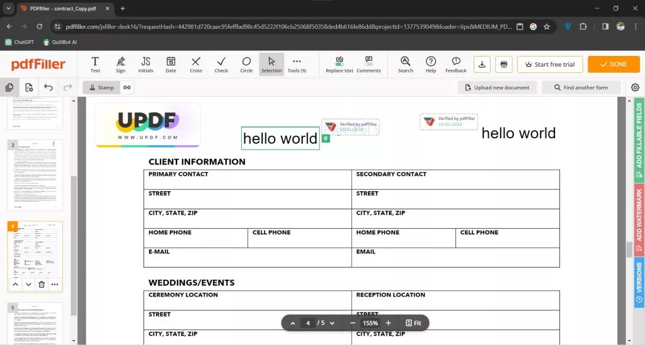Screen dimensions: 645x345
Task: Go to previous page arrow
Action: (x=292, y=323)
